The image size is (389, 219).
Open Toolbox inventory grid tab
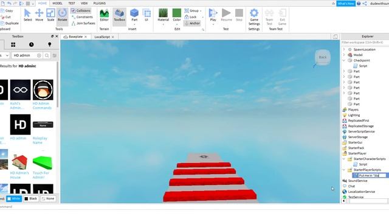point(13,44)
